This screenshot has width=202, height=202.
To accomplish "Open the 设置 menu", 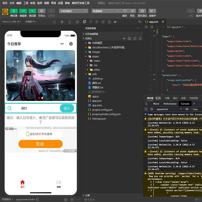I will (x=61, y=3).
